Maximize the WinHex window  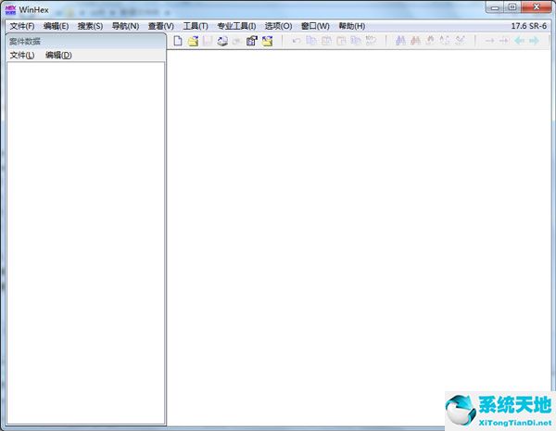[x=512, y=7]
